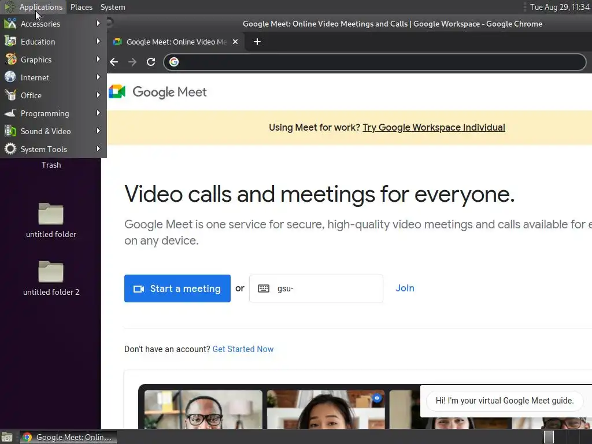Screen dimensions: 592x444
Task: Expand the Programming submenu arrow
Action: click(98, 113)
